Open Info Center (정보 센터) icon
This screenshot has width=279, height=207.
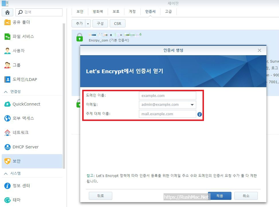coord(7,186)
